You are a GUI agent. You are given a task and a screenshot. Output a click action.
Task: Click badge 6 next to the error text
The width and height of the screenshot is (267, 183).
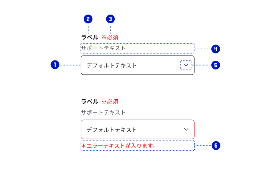pyautogui.click(x=216, y=146)
